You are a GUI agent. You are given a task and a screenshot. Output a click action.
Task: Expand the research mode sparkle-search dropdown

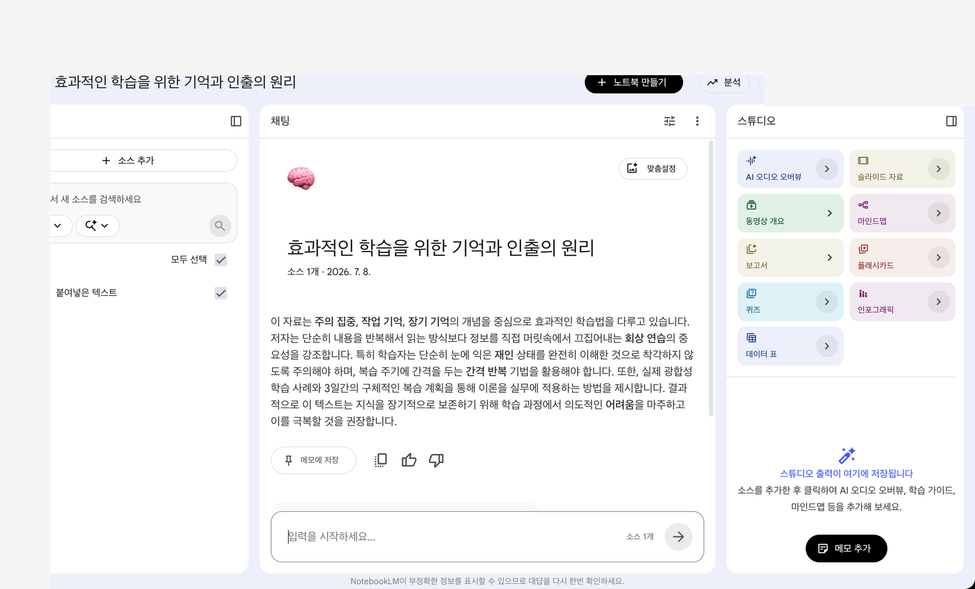(x=98, y=226)
